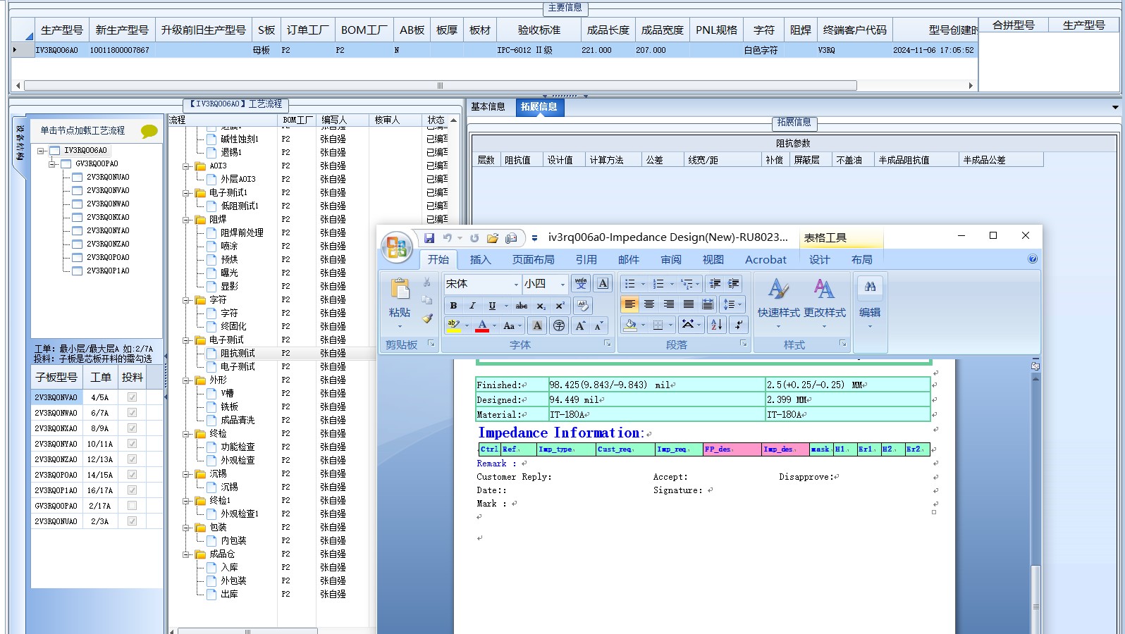Click the numbered list icon
Image resolution: width=1125 pixels, height=634 pixels.
[x=658, y=283]
